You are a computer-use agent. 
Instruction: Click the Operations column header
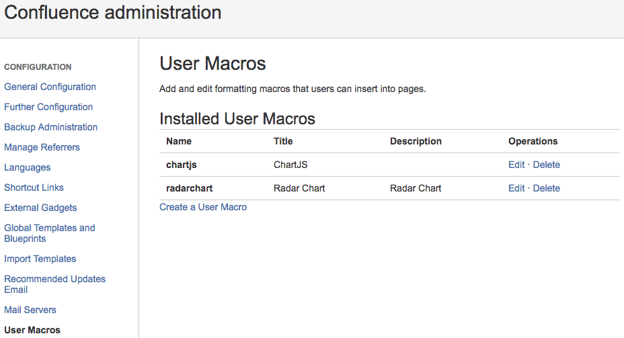[533, 141]
